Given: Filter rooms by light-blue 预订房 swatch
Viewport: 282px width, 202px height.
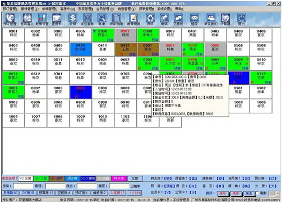Looking at the screenshot, I should tap(72, 178).
